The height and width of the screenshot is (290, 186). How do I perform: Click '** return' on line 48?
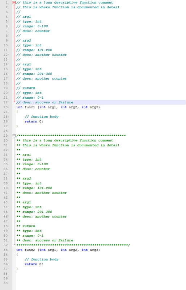pyautogui.click(x=26, y=226)
